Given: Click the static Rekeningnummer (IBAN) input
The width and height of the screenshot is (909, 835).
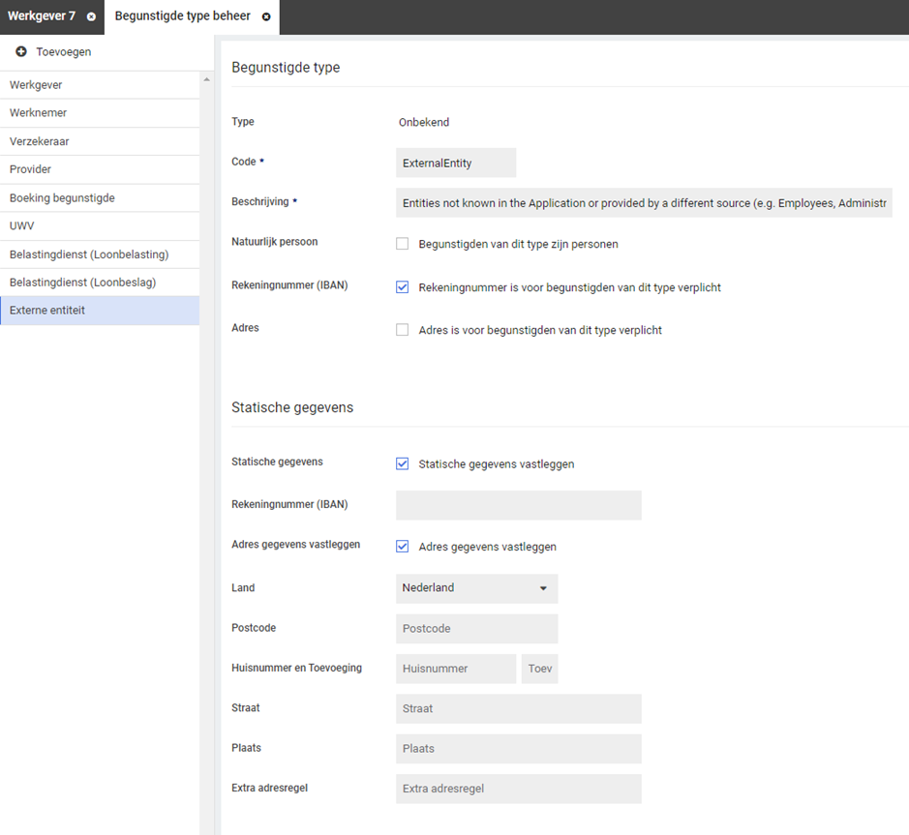Looking at the screenshot, I should coord(518,505).
